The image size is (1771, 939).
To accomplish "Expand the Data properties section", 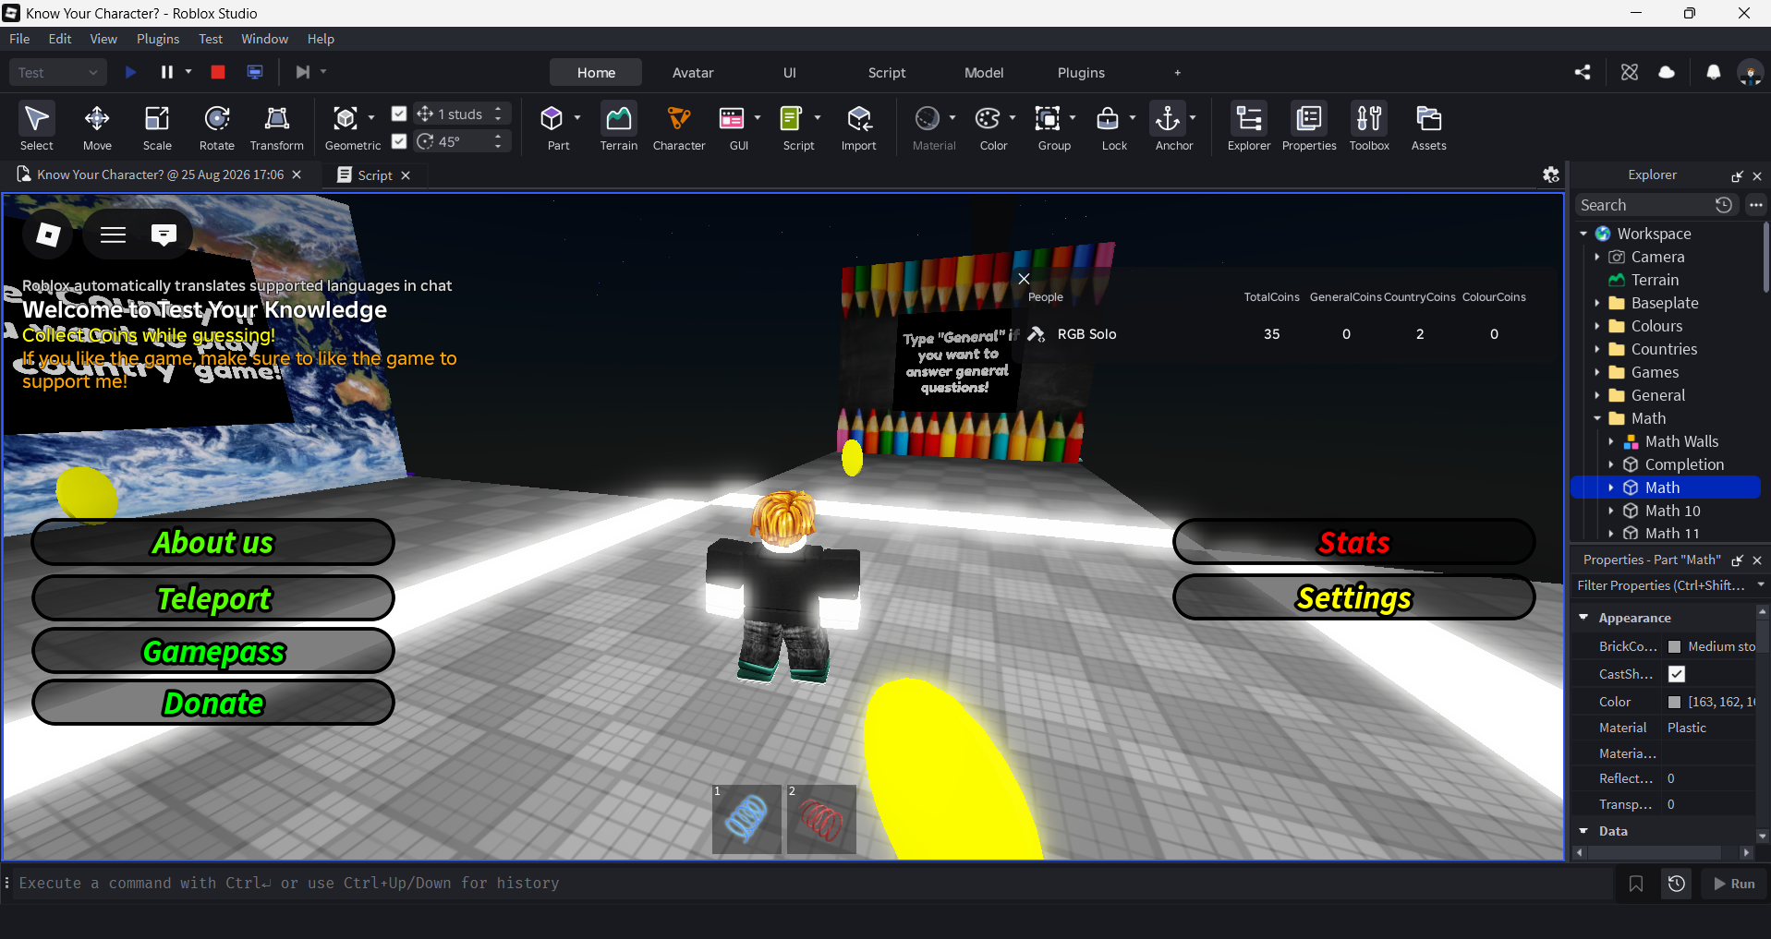I will (x=1583, y=831).
